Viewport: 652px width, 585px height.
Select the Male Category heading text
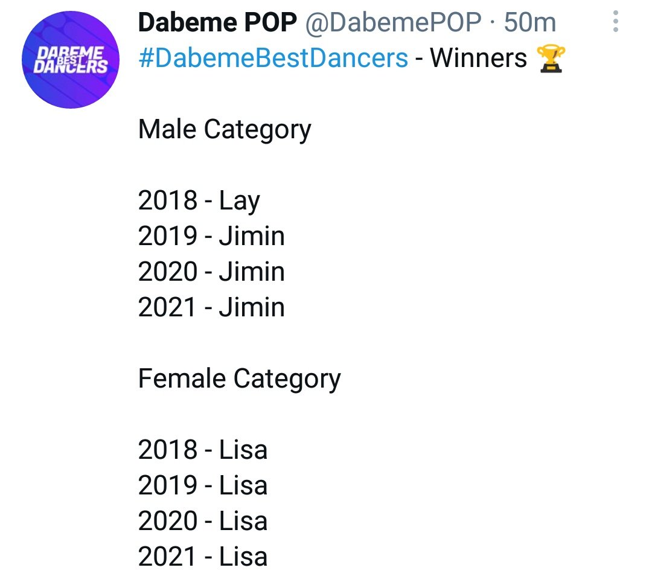tap(225, 130)
